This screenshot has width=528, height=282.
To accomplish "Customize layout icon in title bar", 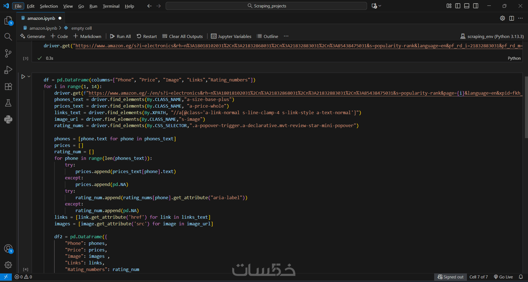I will pyautogui.click(x=449, y=6).
